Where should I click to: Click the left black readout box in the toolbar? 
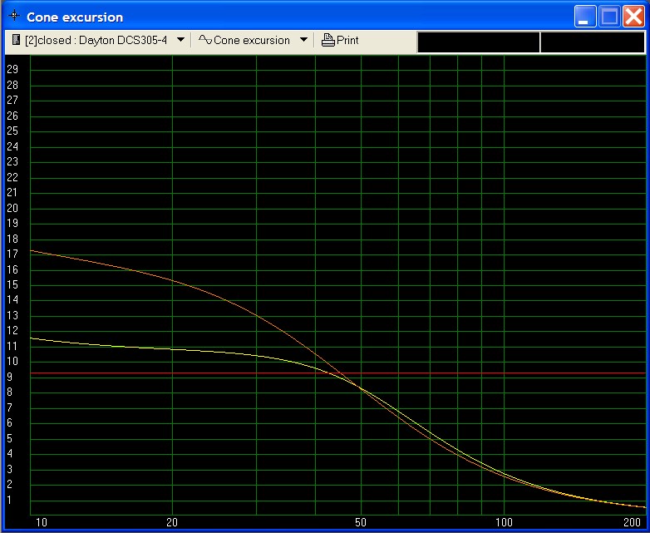tap(478, 42)
